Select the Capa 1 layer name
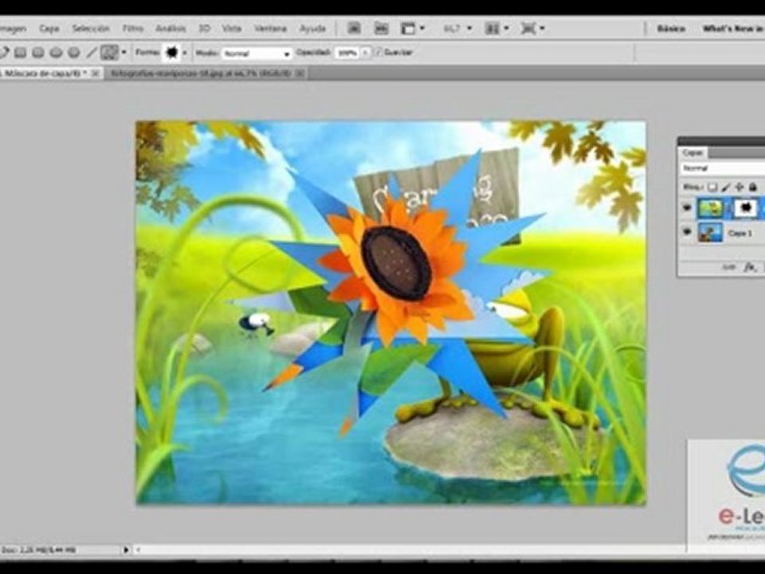Image resolution: width=765 pixels, height=574 pixels. pyautogui.click(x=740, y=233)
